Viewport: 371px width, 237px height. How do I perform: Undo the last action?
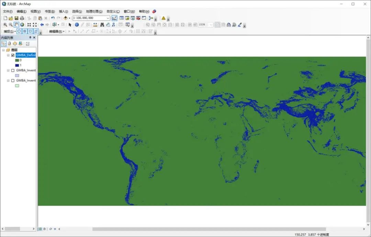pyautogui.click(x=53, y=18)
